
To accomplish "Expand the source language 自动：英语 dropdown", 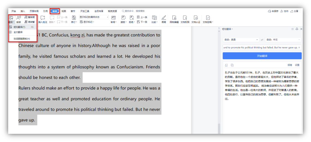I will [241, 40].
